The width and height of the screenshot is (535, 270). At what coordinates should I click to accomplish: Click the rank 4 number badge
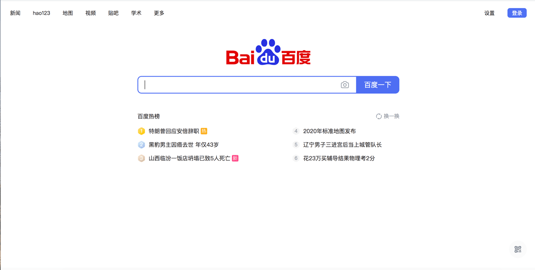pos(296,131)
